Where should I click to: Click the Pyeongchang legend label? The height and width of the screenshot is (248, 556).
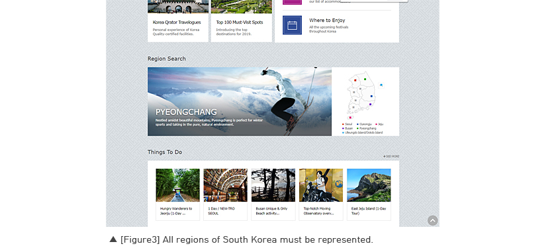coord(368,128)
